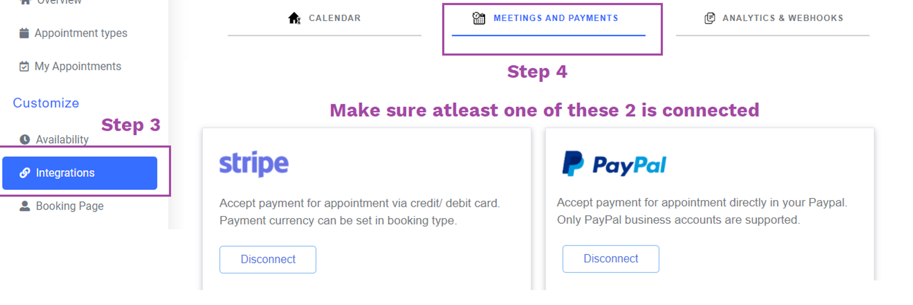Viewport: 913px width, 305px height.
Task: Click the Analytics & Webhooks document icon
Action: tap(710, 18)
